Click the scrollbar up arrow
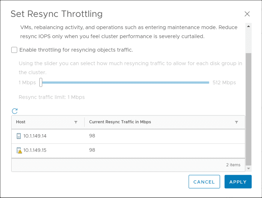Screen dimensions: 262x198 [249, 26]
